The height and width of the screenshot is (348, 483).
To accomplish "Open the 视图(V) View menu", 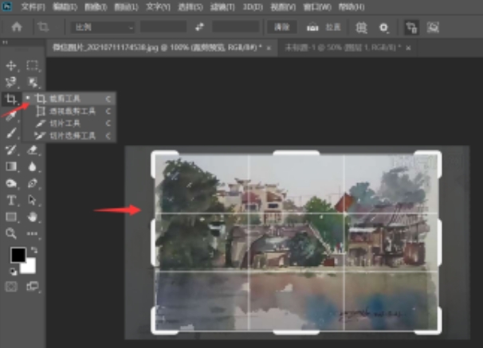I will point(283,7).
